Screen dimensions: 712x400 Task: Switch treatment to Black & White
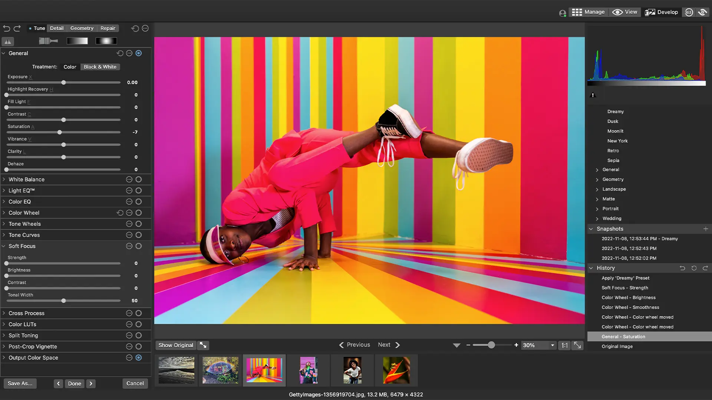coord(100,67)
